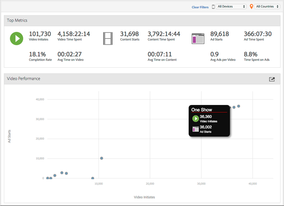Viewport: 284px width, 206px height.
Task: Click the 36,002 Ad Starts tooltip value
Action: tap(206, 127)
